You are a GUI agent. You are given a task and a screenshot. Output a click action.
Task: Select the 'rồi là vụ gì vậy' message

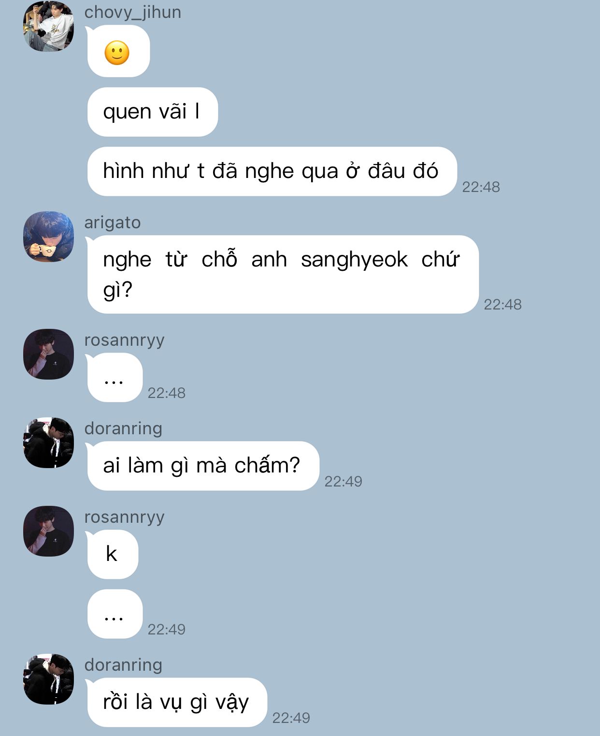(x=177, y=702)
